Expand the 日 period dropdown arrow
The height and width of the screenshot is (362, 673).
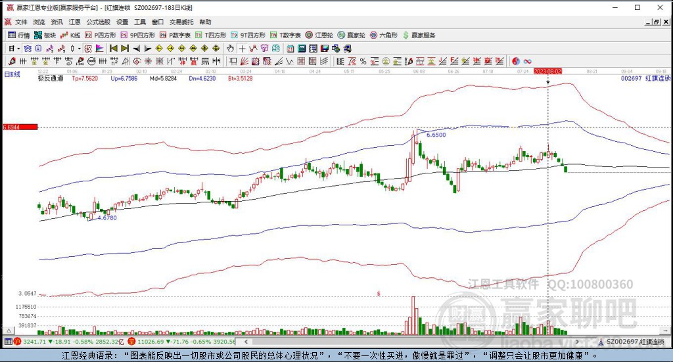point(18,48)
